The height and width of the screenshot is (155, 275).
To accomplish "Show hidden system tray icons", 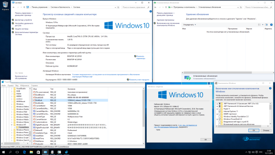I will point(246,152).
